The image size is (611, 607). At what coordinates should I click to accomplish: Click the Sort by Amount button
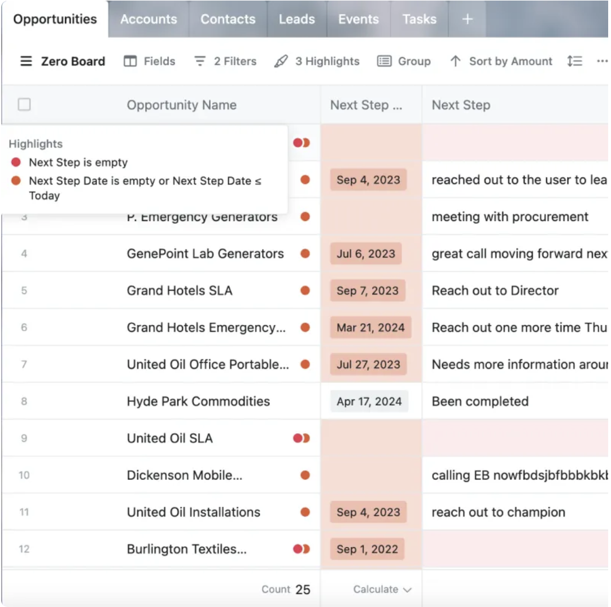pyautogui.click(x=501, y=61)
